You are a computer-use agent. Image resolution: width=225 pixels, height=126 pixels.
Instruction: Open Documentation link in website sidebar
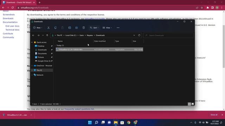[10, 22]
